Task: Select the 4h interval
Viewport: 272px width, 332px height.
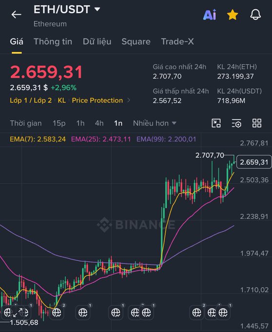Action: (99, 123)
